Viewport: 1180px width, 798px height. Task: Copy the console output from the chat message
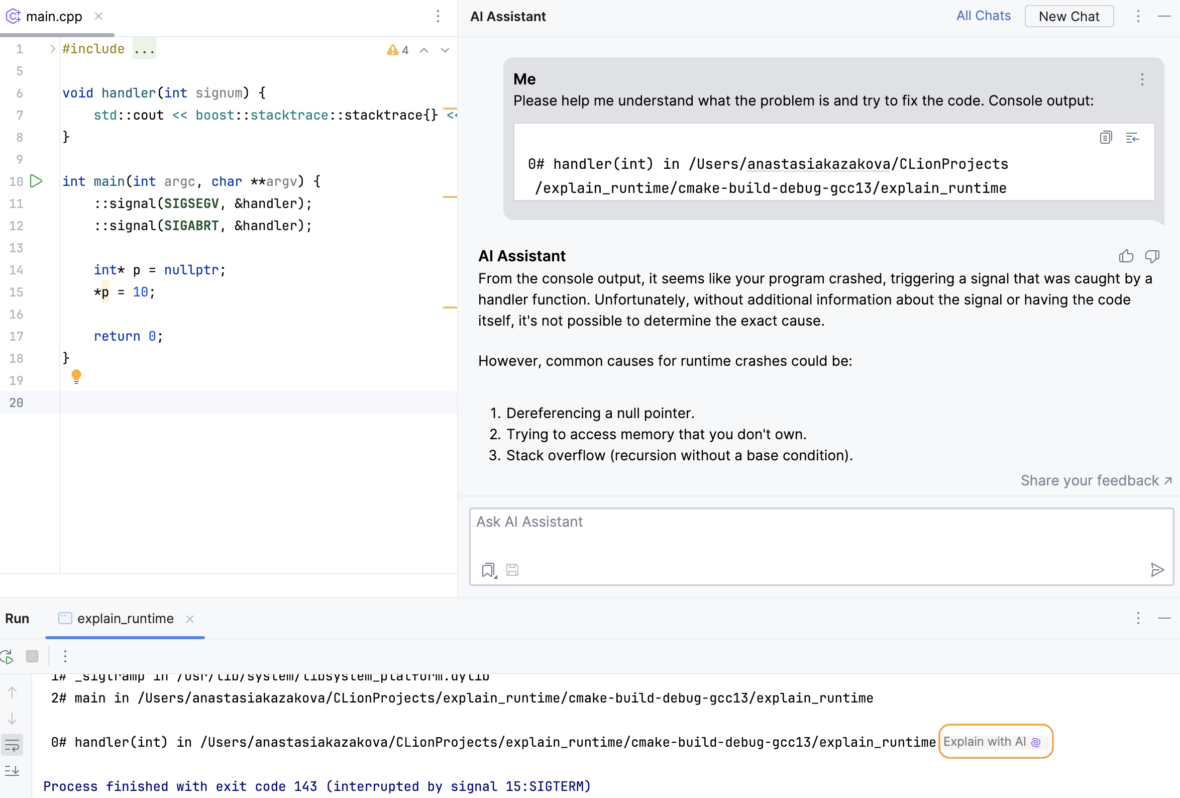click(x=1105, y=138)
